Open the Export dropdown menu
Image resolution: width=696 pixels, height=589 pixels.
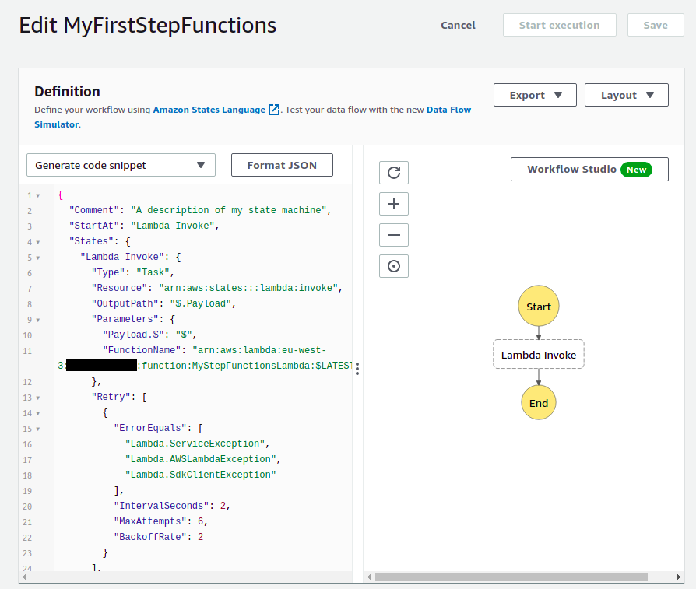[535, 95]
